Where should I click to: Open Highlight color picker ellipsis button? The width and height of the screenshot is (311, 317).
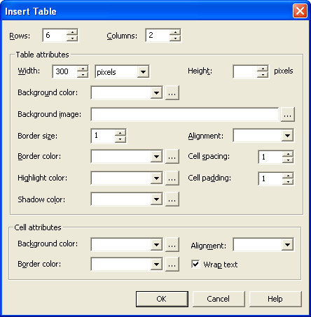click(x=172, y=178)
